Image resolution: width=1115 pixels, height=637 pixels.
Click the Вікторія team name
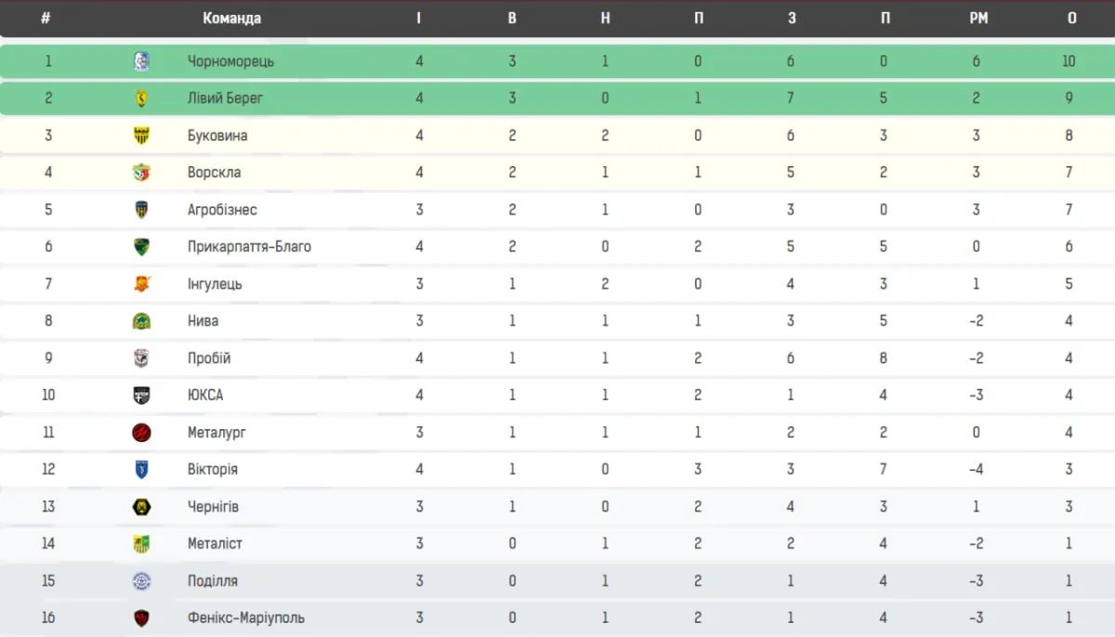(213, 470)
